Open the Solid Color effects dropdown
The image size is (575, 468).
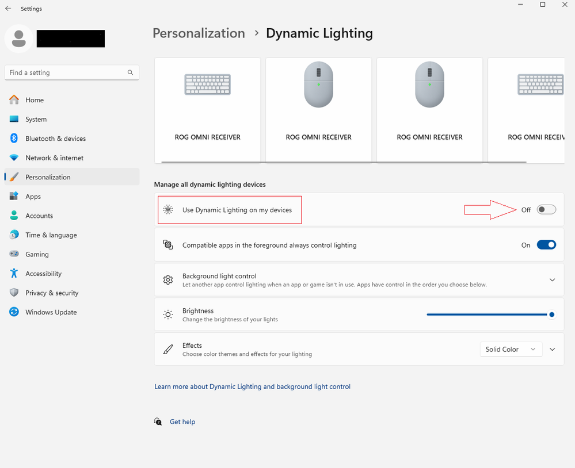tap(511, 350)
